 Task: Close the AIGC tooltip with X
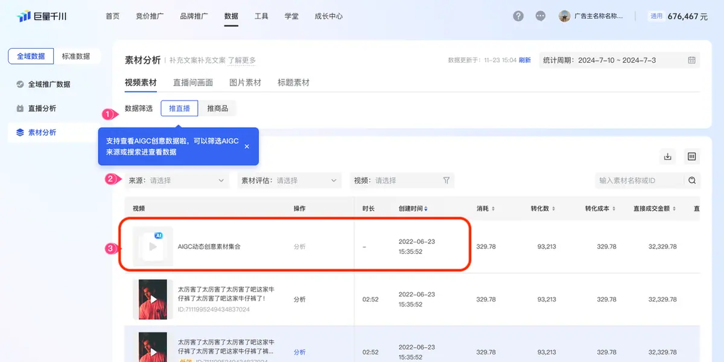(247, 146)
